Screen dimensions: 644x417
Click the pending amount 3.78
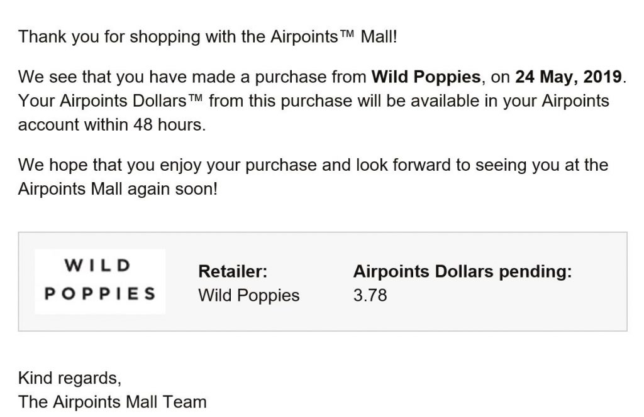[x=370, y=295]
